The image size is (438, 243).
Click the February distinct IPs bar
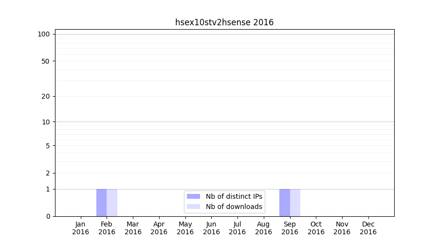101,203
